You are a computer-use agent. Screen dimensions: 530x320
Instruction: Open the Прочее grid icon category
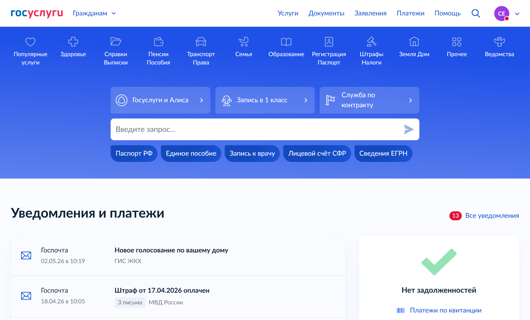[457, 42]
